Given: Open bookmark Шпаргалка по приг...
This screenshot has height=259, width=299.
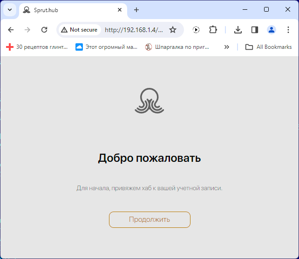Looking at the screenshot, I should 177,47.
